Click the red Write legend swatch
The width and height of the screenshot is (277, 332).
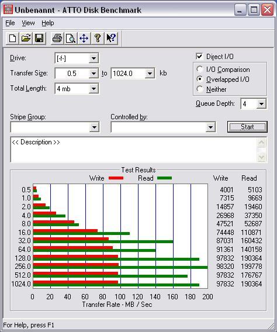[x=116, y=178]
